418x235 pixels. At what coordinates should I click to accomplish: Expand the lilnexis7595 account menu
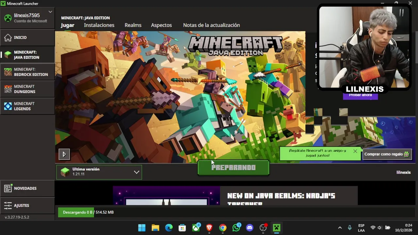point(50,12)
